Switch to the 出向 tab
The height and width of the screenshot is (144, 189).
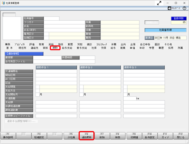tap(123, 44)
